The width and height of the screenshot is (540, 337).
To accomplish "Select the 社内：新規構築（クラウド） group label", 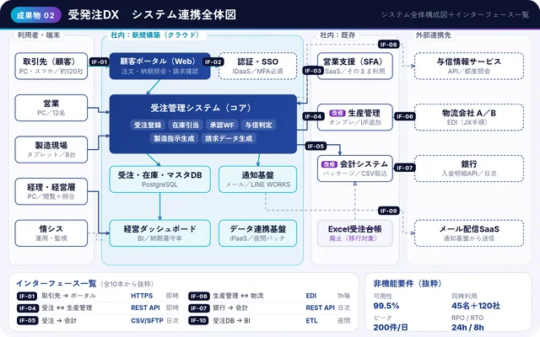I will 155,35.
